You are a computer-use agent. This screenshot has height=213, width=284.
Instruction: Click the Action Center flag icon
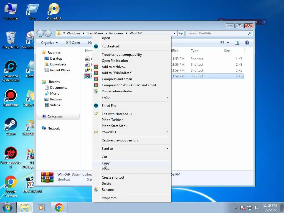tap(243, 208)
